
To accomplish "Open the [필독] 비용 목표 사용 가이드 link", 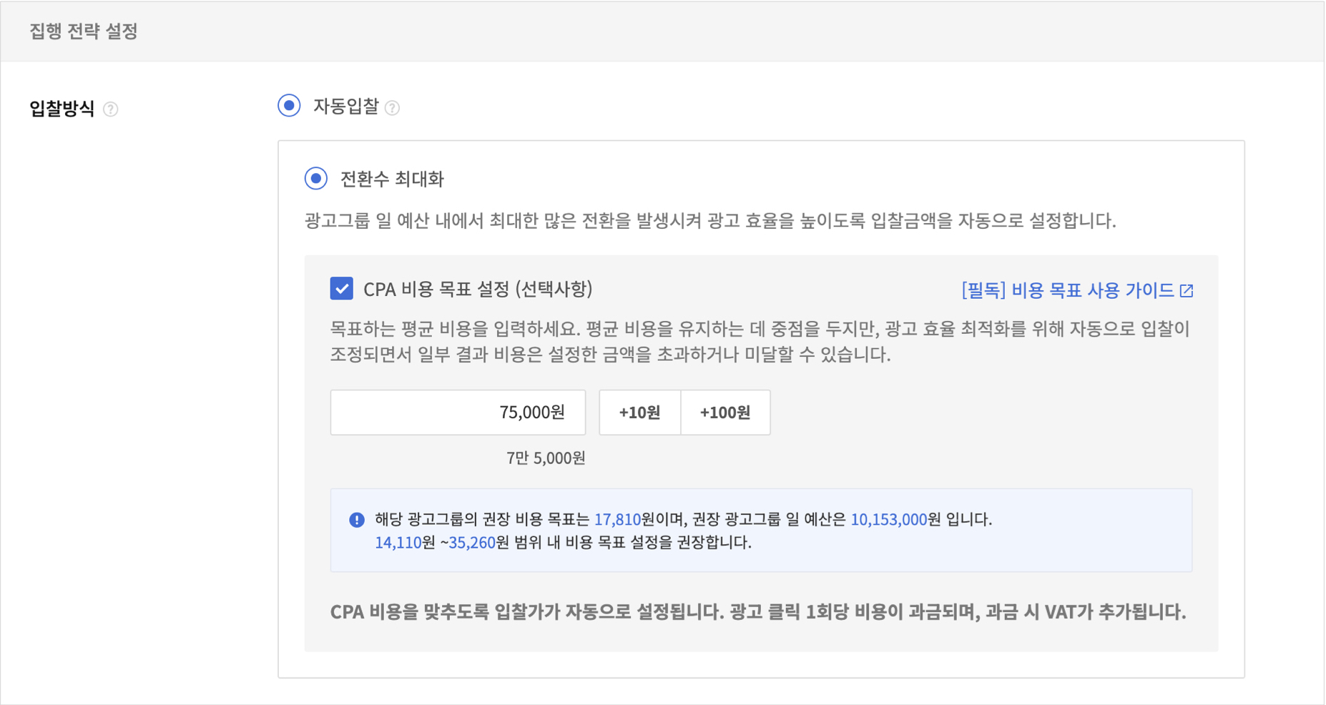I will point(1067,290).
